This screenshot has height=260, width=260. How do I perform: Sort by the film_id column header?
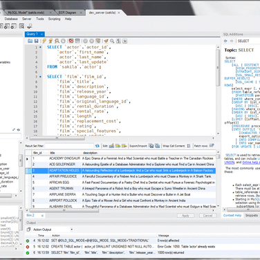tap(40, 153)
